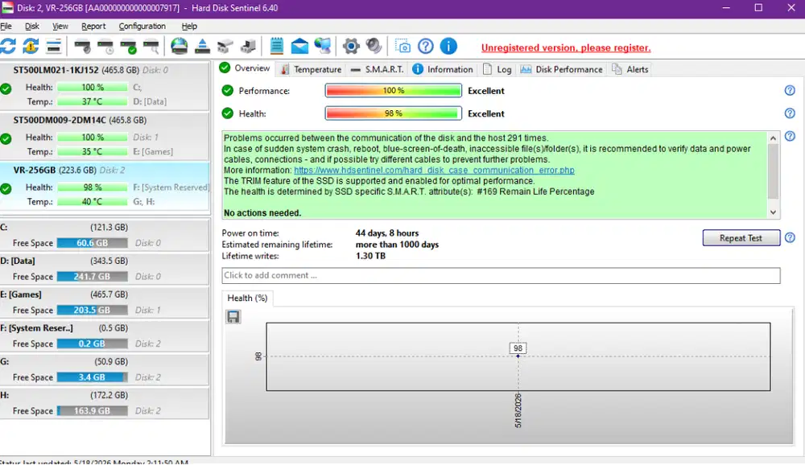Switch to the Log tab
Image resolution: width=805 pixels, height=465 pixels.
tap(497, 69)
